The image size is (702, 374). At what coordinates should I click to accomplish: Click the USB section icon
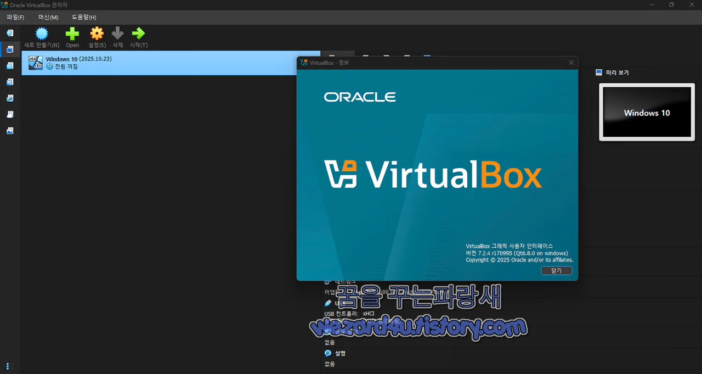click(328, 303)
